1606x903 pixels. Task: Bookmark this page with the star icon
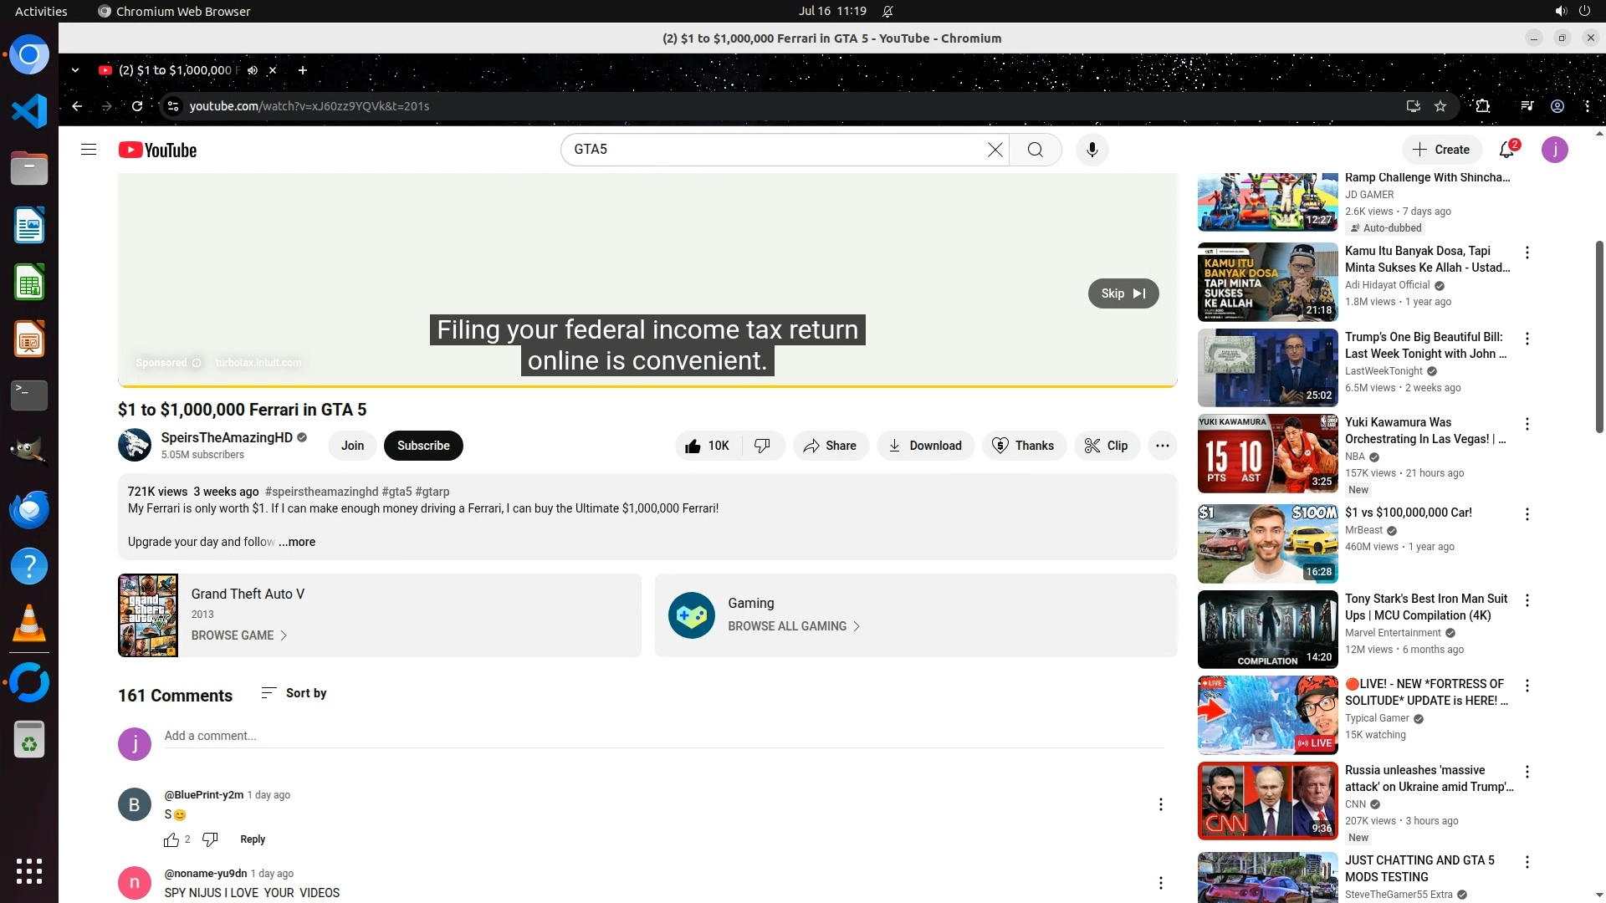pos(1440,106)
